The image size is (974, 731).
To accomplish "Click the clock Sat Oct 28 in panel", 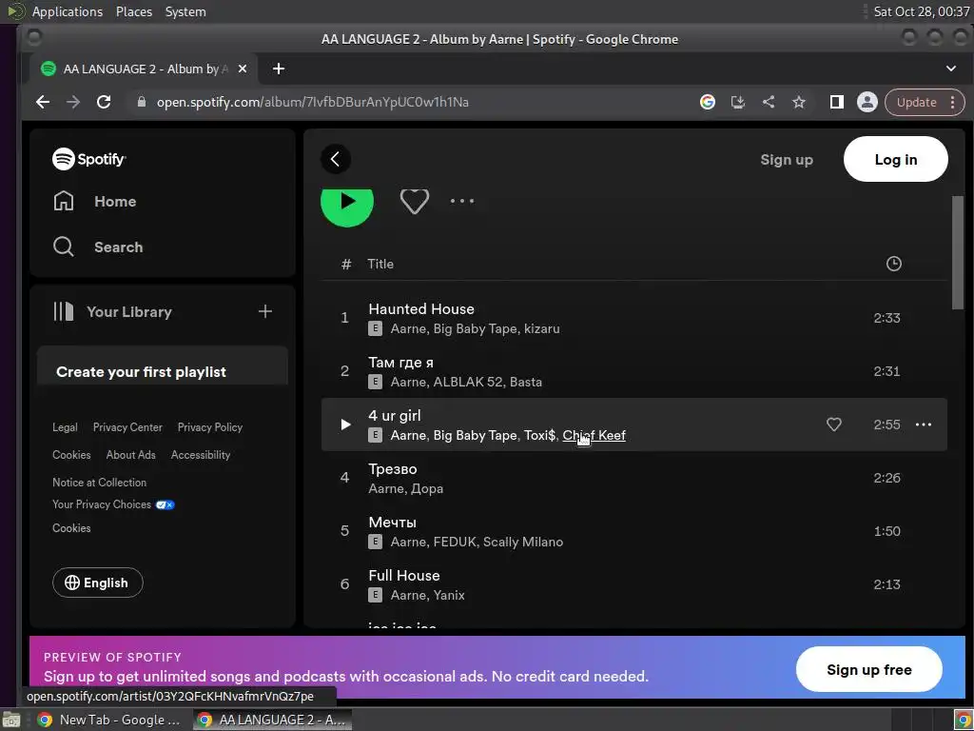I will [x=921, y=11].
